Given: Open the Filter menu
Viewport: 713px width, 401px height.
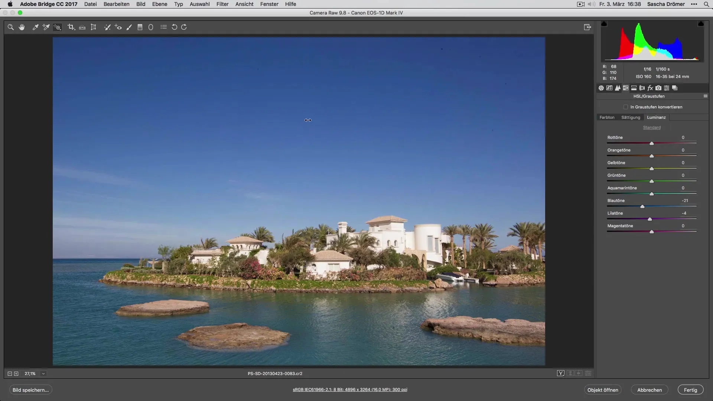Looking at the screenshot, I should pyautogui.click(x=222, y=4).
